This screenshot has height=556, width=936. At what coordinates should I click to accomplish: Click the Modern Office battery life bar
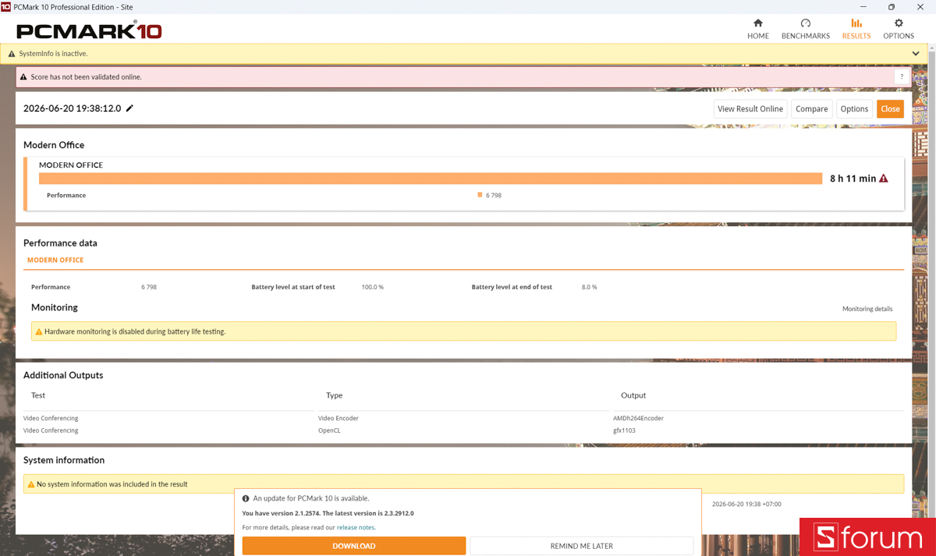pyautogui.click(x=431, y=179)
